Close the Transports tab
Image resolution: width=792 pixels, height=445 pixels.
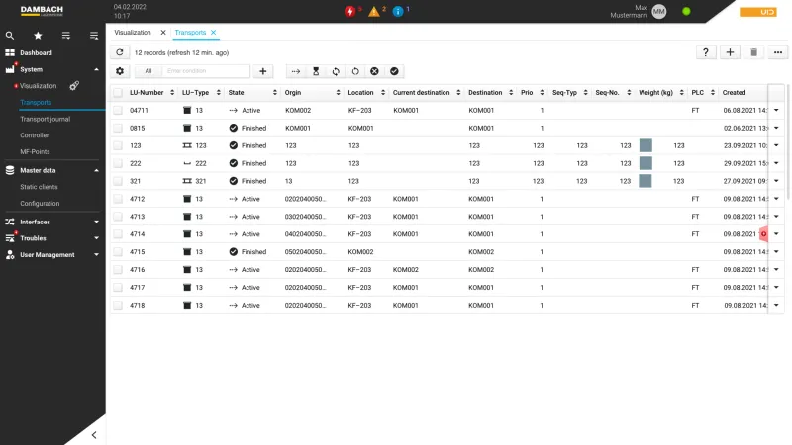coord(214,33)
